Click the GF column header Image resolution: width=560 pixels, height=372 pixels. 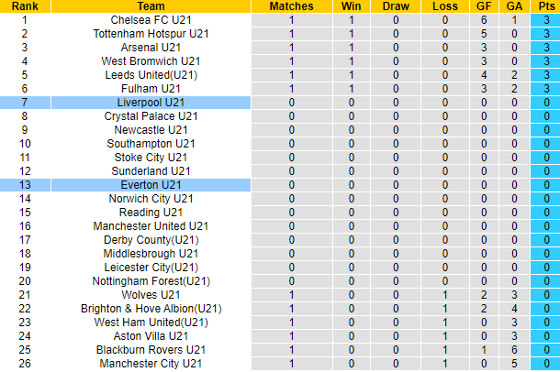pos(483,5)
